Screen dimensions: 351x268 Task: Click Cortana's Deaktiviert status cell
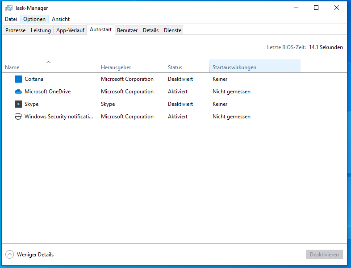(x=180, y=79)
